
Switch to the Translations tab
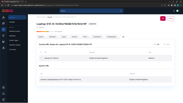[97, 37]
